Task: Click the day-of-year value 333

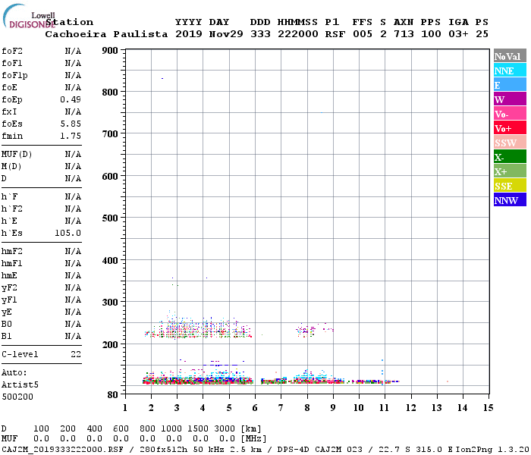Action: pyautogui.click(x=260, y=34)
